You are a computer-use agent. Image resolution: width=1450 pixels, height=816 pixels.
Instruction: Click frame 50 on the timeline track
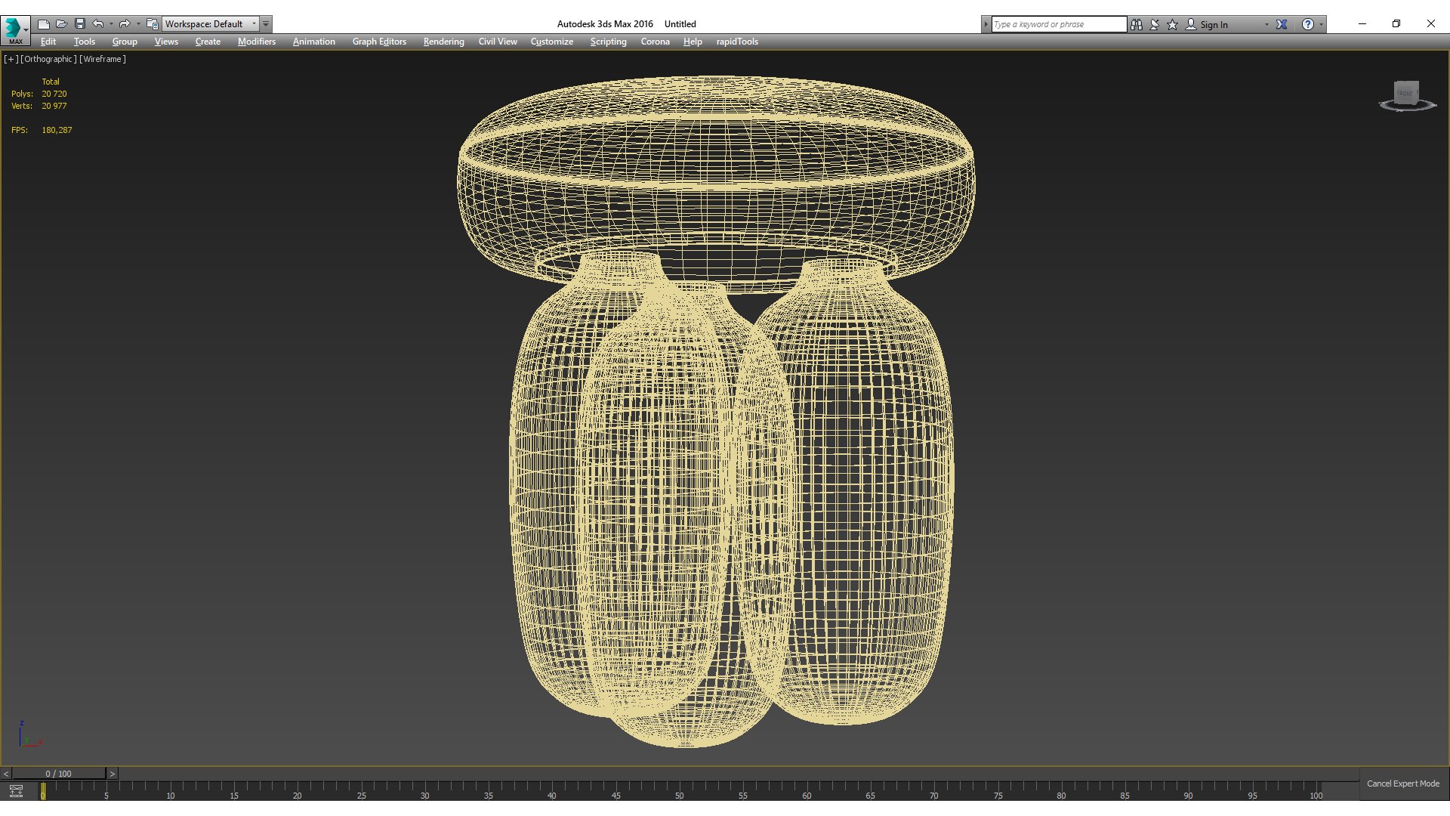coord(679,790)
